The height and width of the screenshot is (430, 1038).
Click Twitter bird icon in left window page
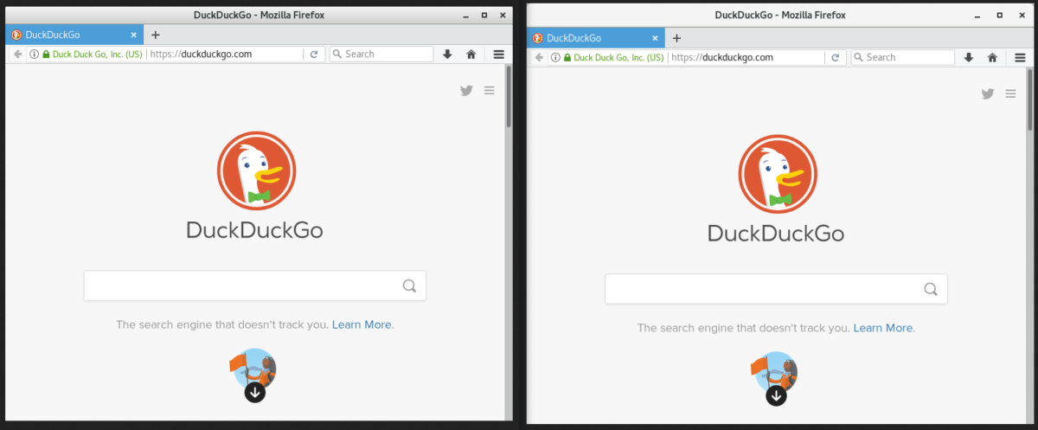[x=466, y=90]
